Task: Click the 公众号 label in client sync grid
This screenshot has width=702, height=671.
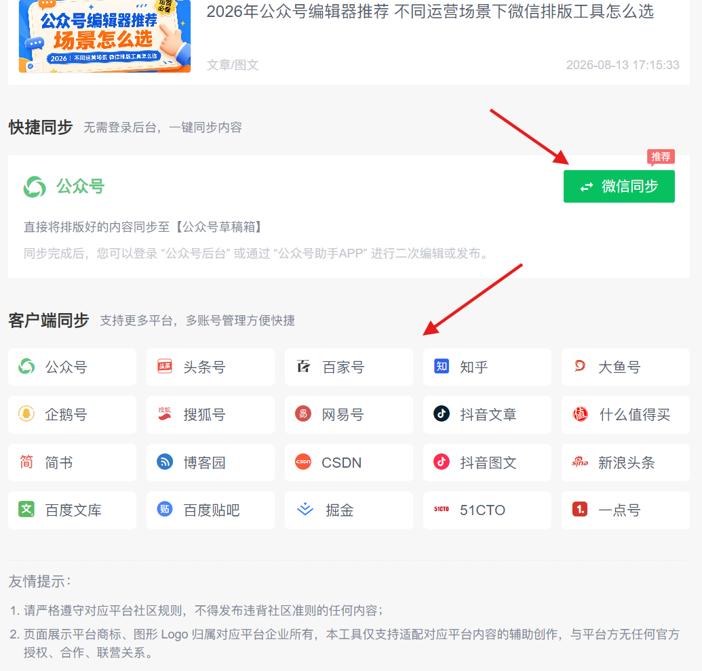Action: tap(66, 367)
